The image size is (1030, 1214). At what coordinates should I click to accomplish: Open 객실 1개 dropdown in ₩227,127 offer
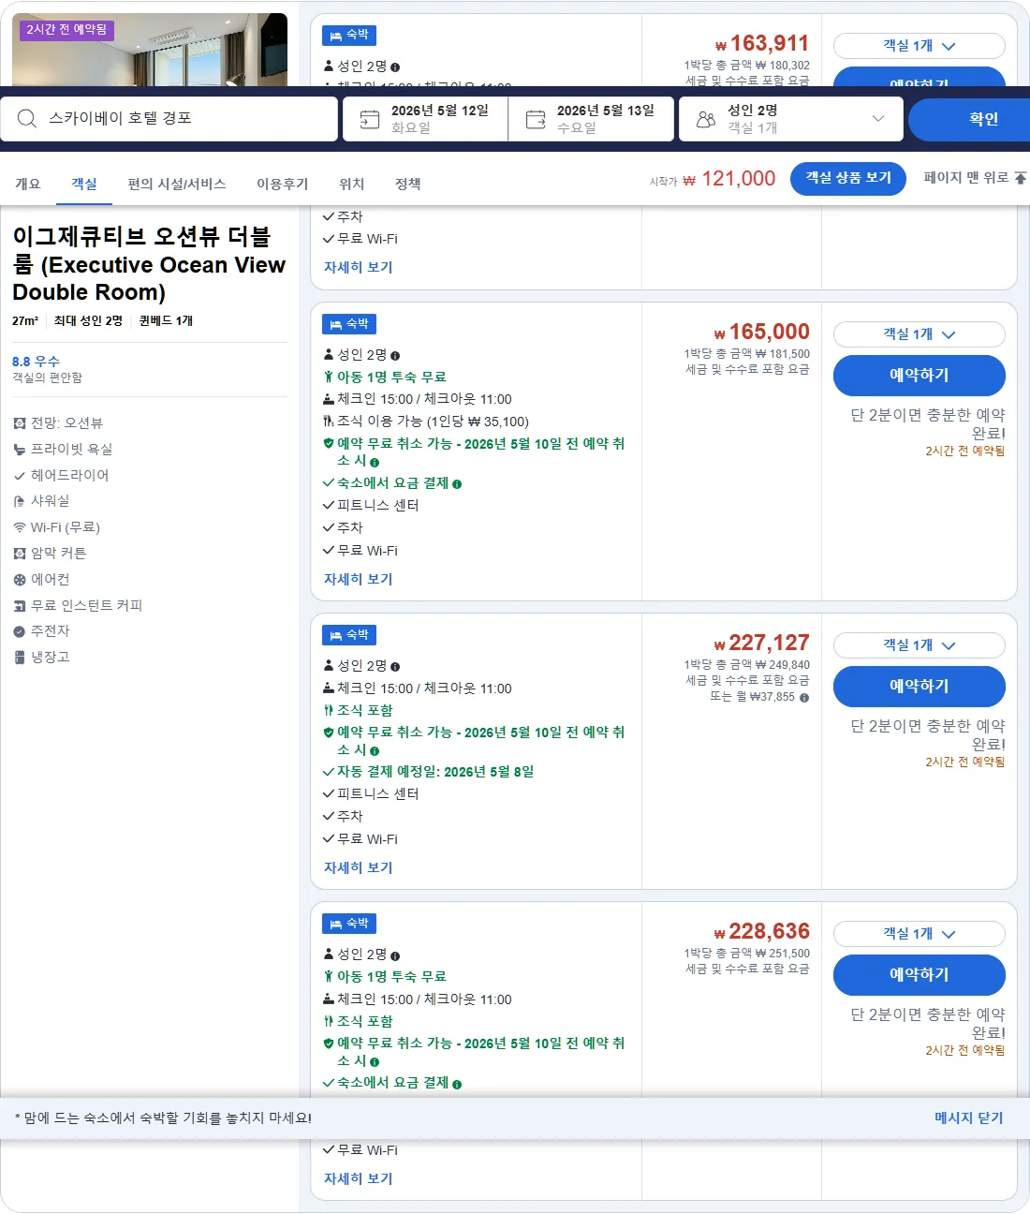[x=920, y=645]
